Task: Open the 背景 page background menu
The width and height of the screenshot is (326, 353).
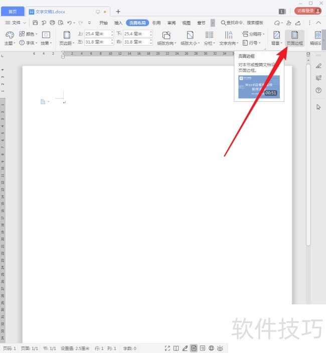Action: (276, 38)
